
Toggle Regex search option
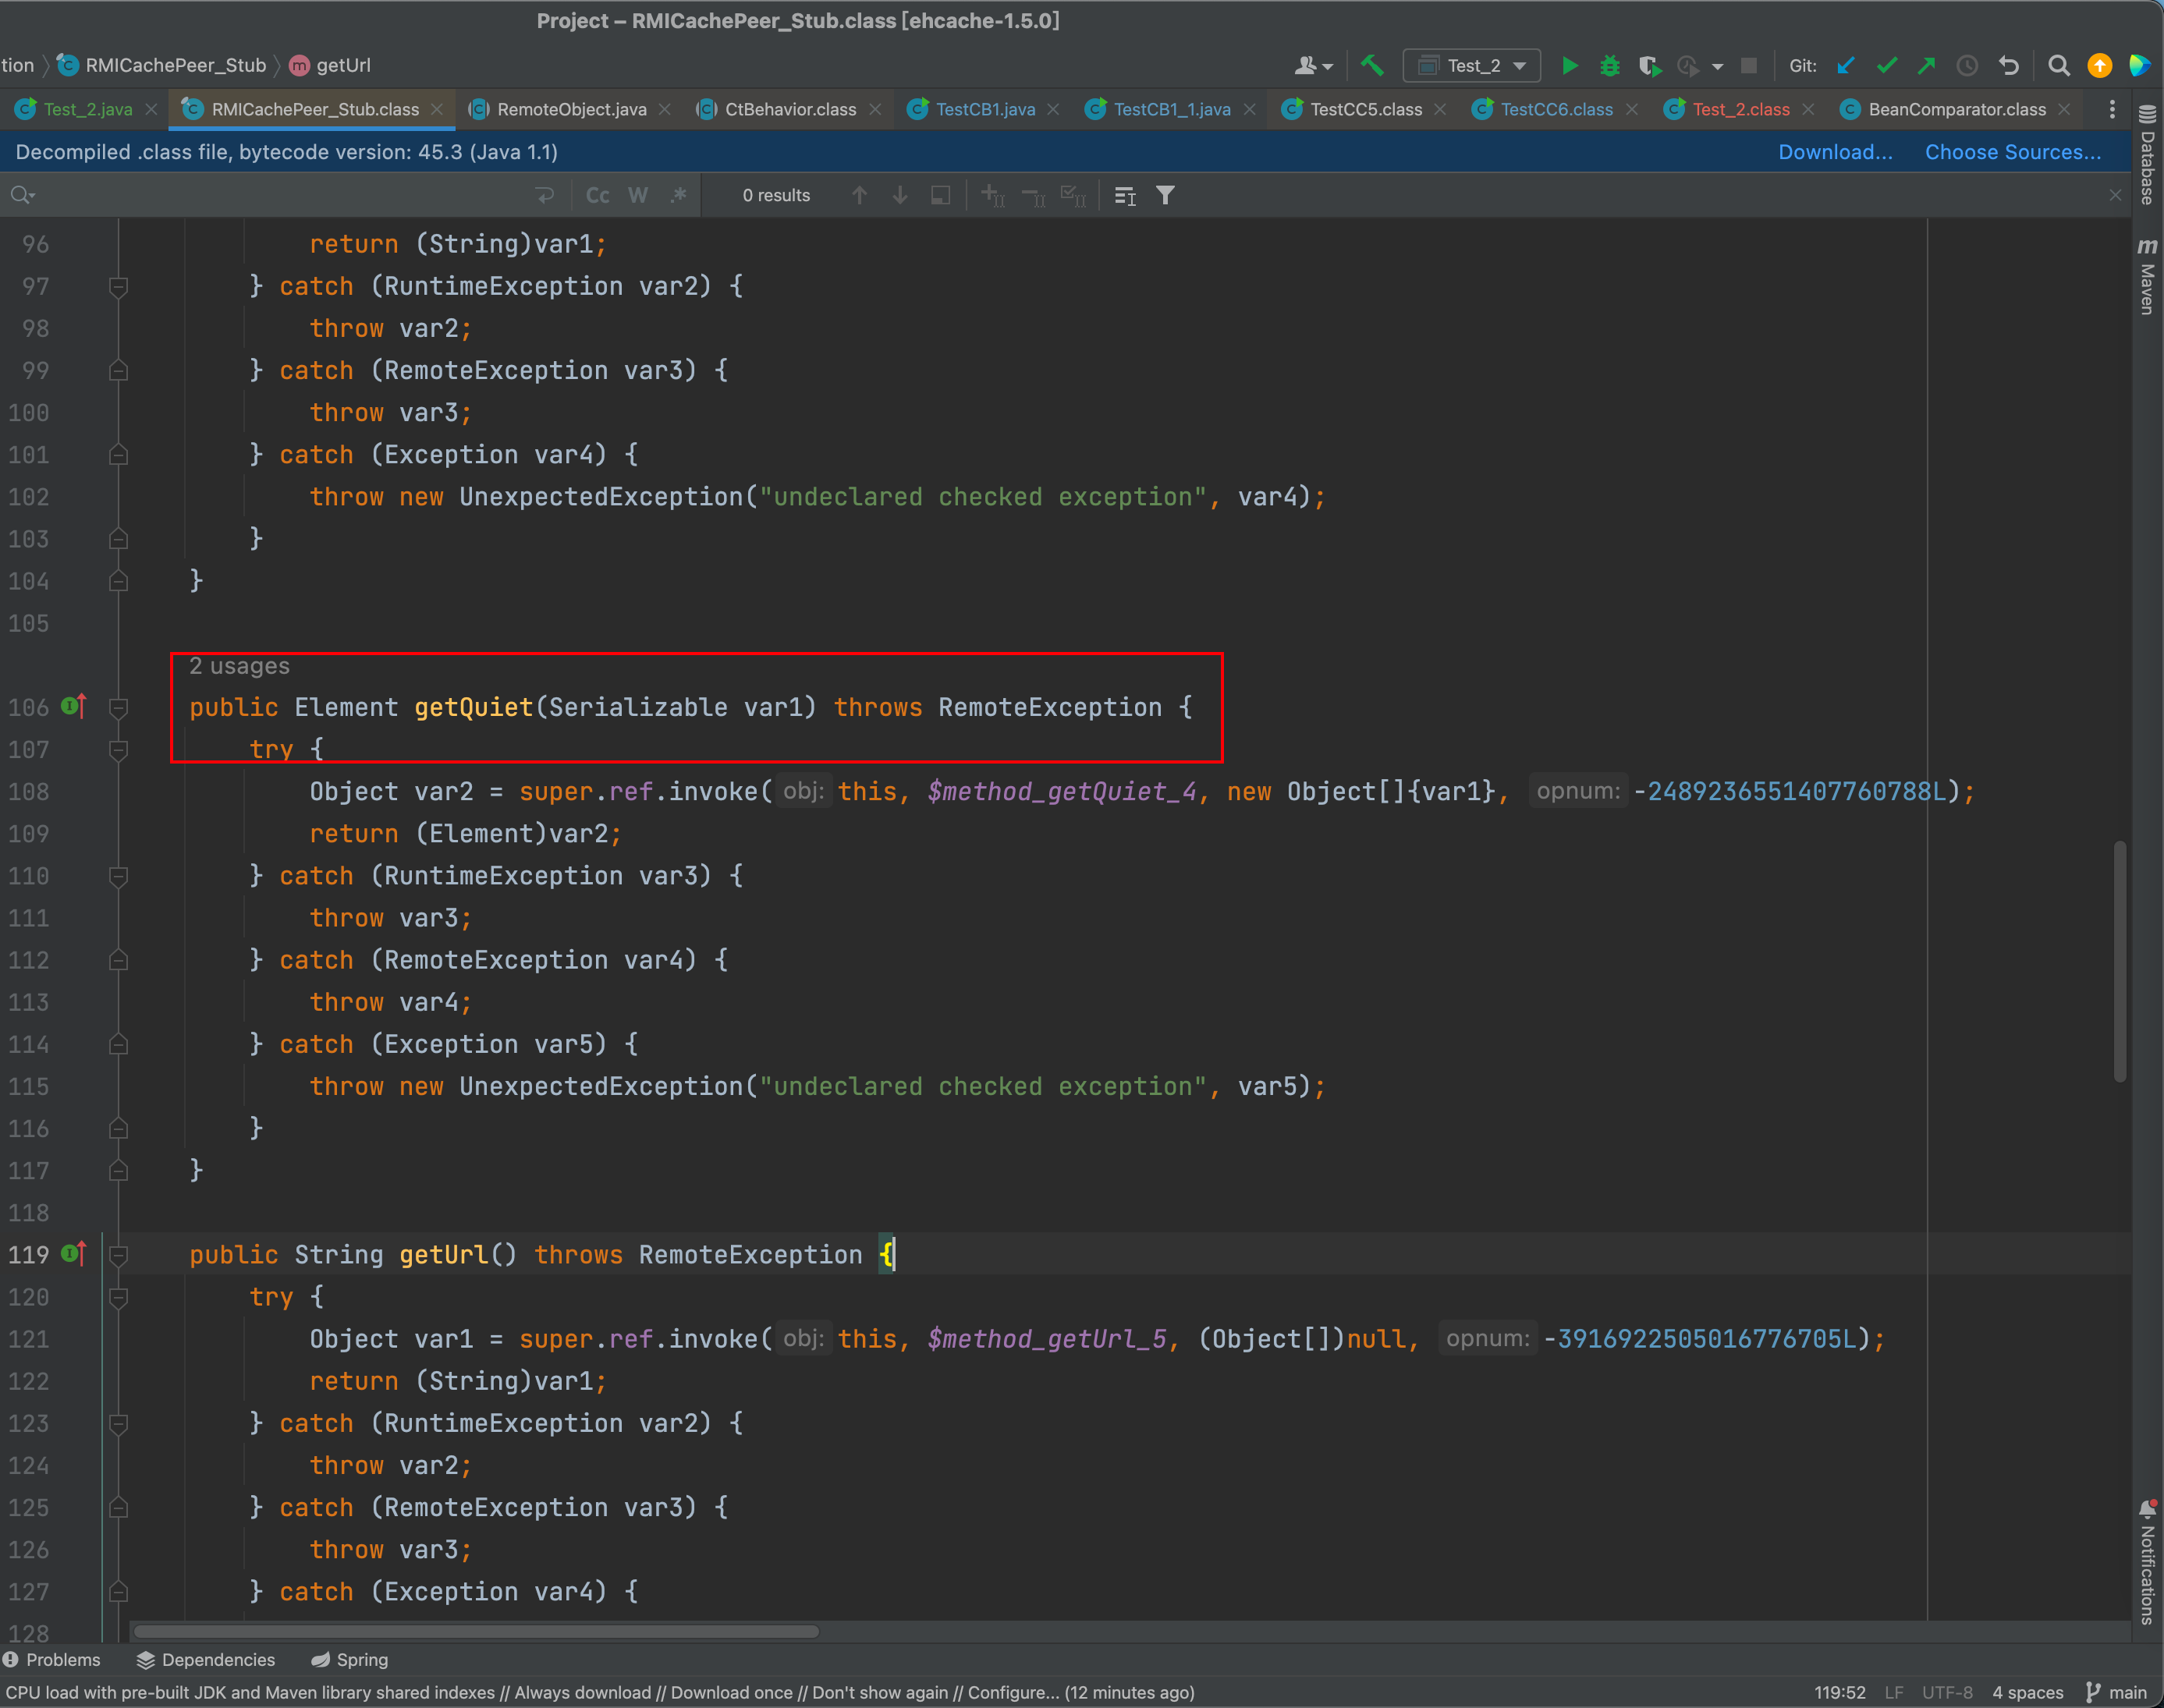point(679,195)
